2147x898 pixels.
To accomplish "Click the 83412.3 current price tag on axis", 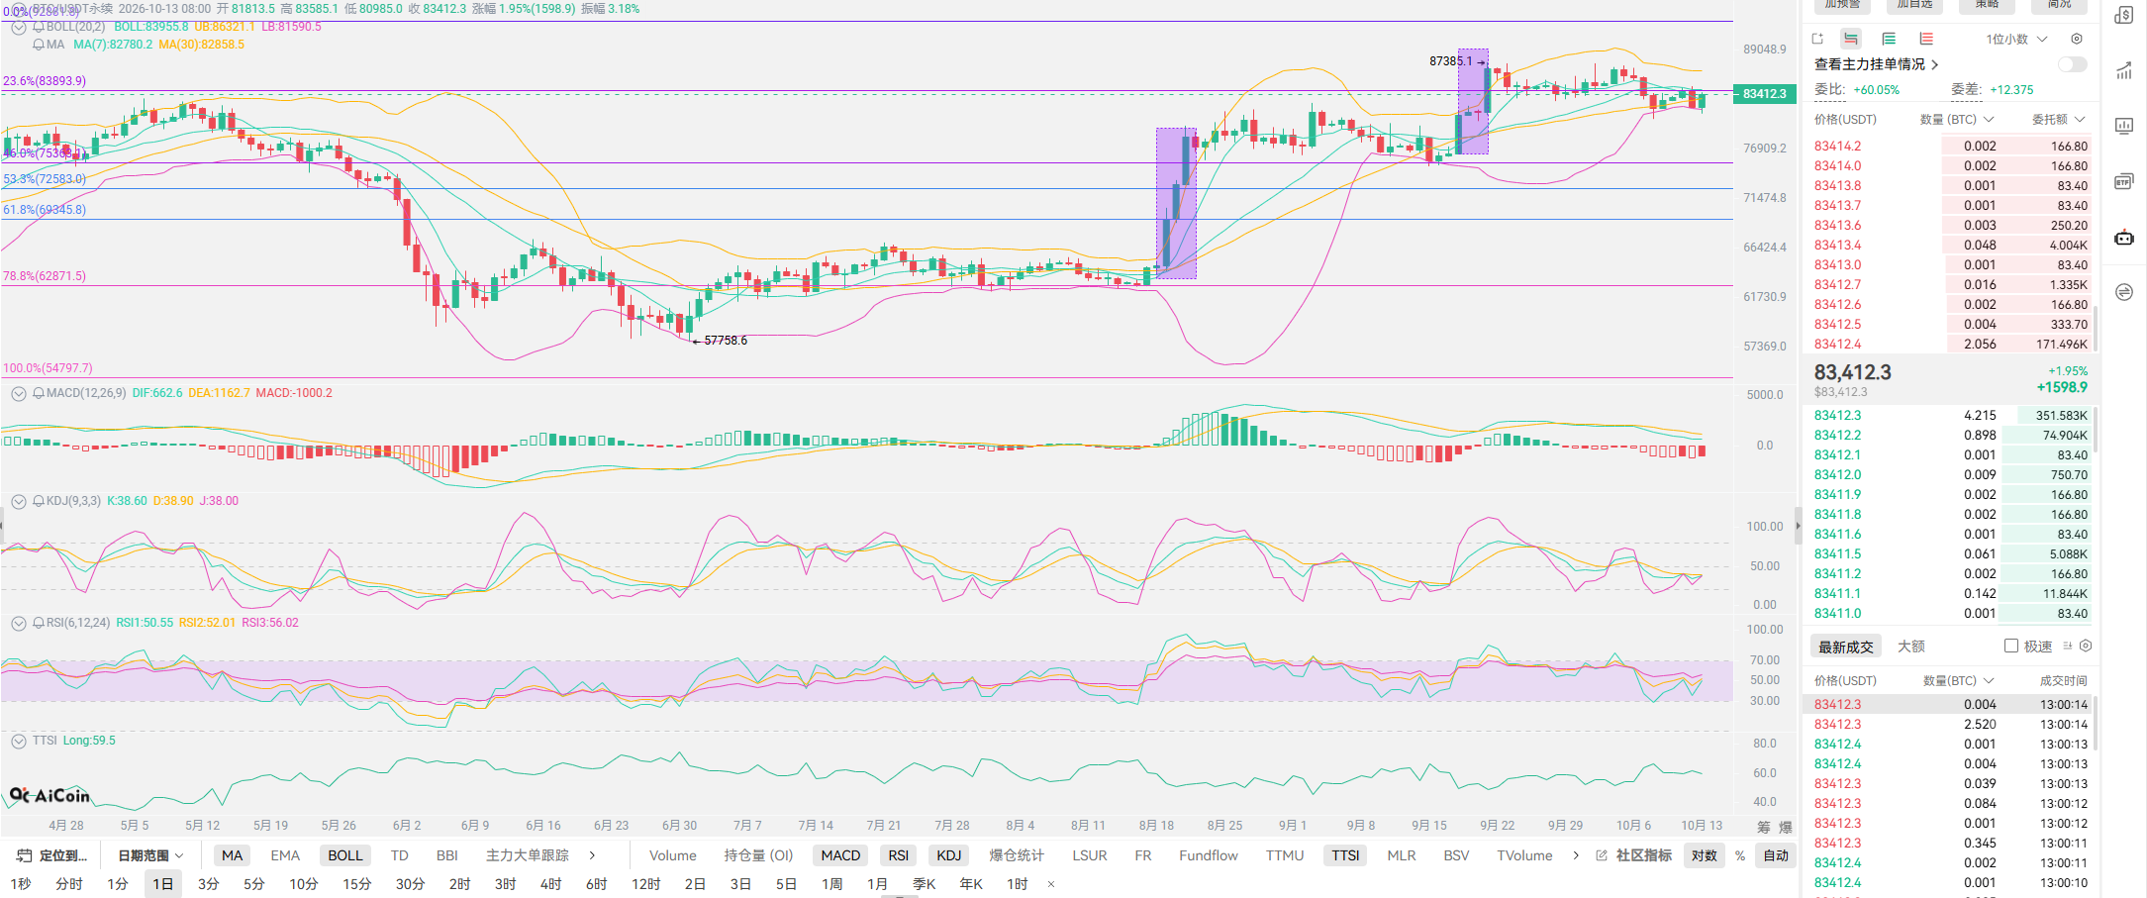I will tap(1765, 94).
